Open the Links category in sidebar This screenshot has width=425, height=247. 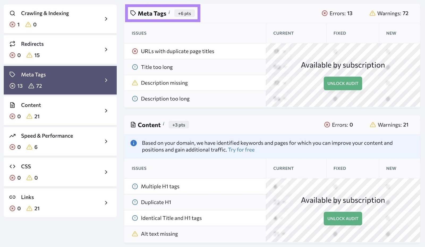[x=60, y=203]
